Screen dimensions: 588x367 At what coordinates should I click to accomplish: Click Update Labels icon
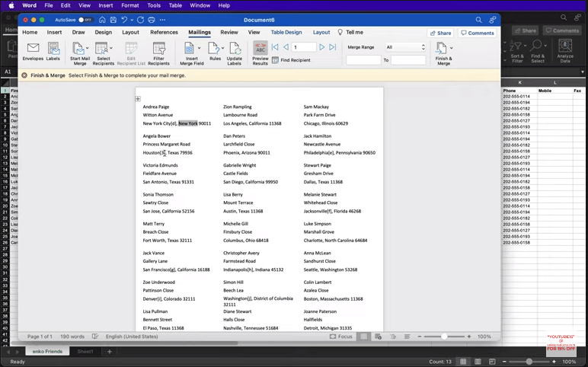point(235,49)
